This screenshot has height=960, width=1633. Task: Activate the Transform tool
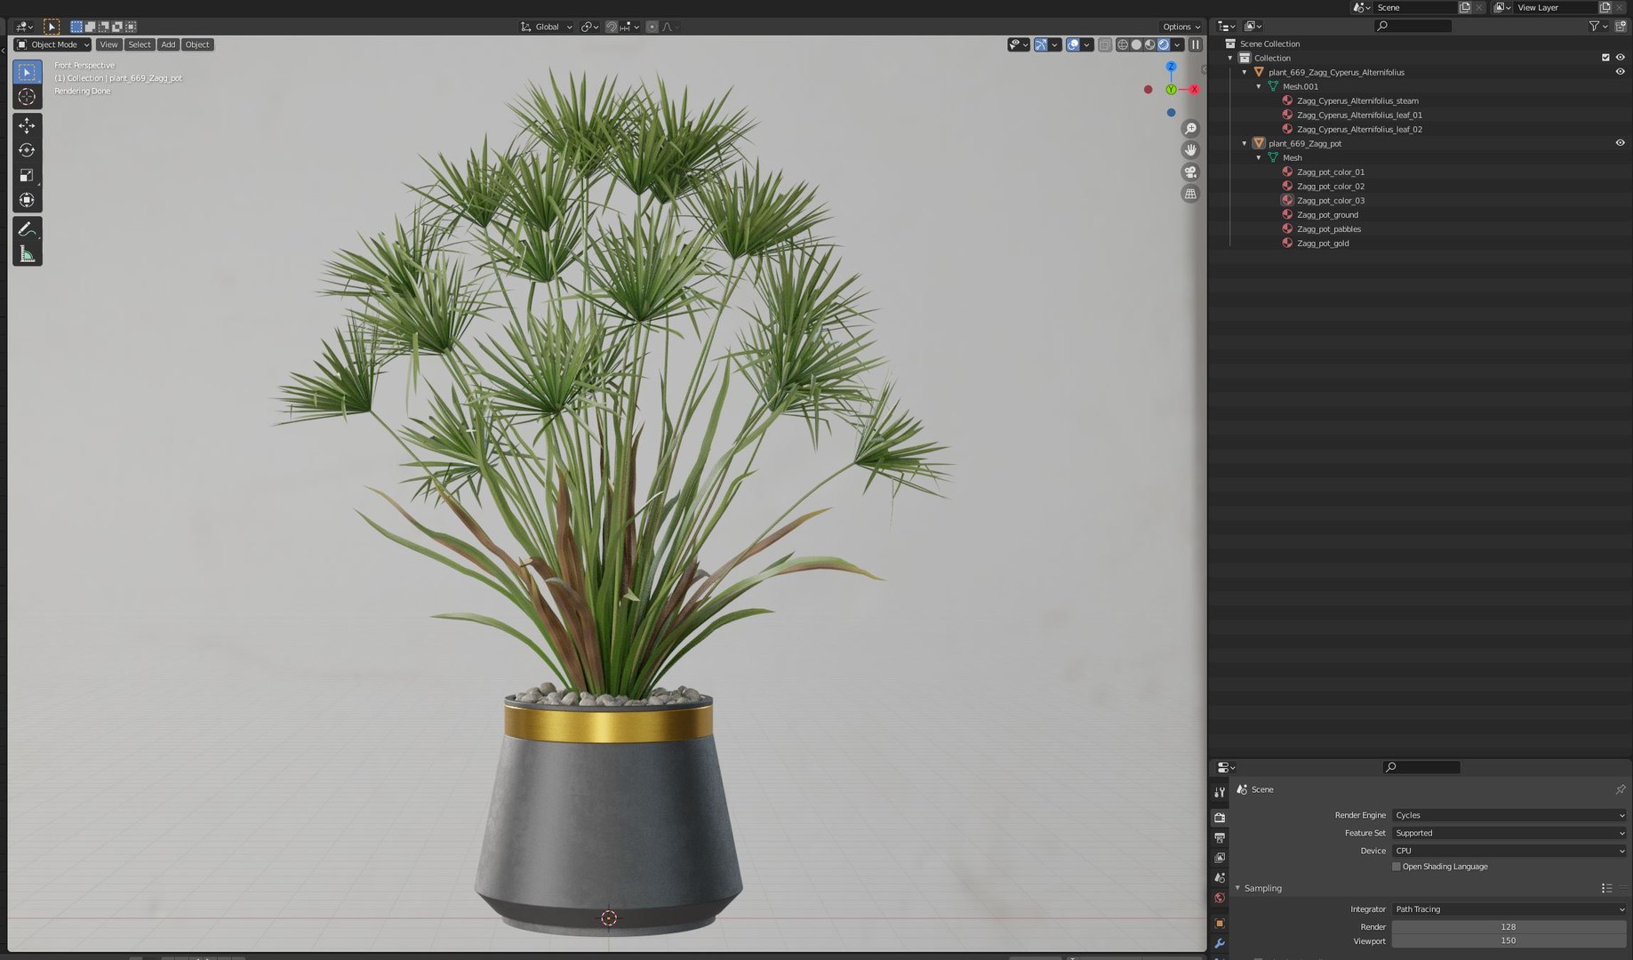27,200
